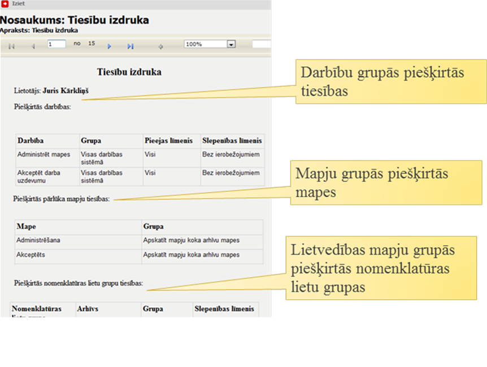Select the Administrēšana row in the Mape table
Screen dimensions: 487x367
click(38, 240)
